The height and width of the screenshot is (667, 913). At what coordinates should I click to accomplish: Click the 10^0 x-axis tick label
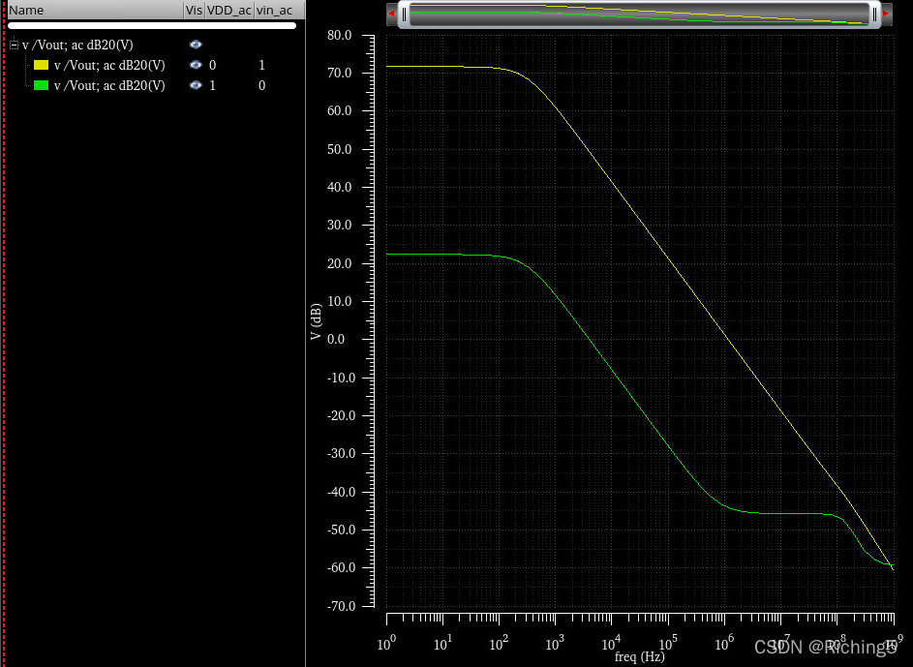pos(386,643)
